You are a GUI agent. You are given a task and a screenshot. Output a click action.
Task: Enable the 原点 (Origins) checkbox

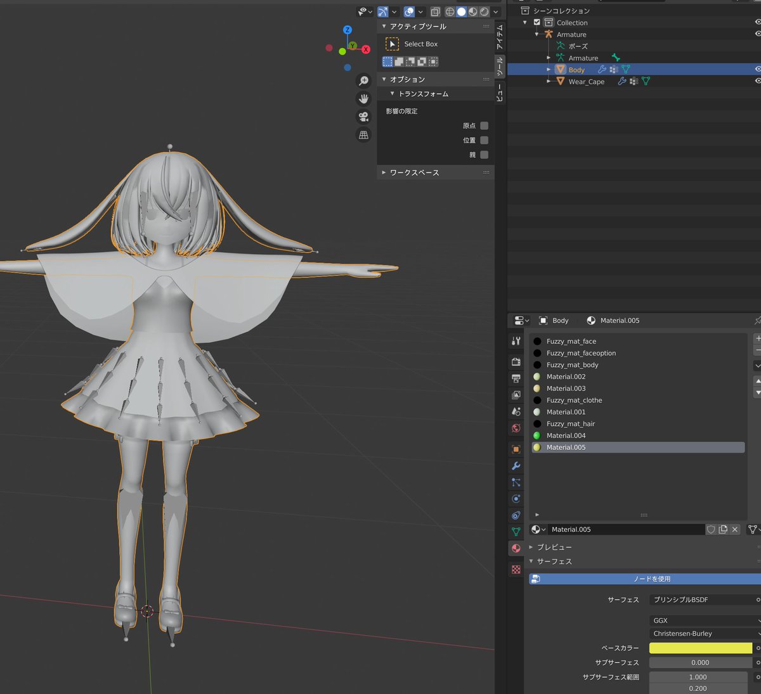point(485,125)
